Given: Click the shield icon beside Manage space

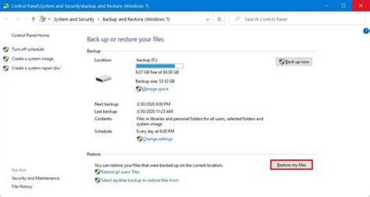Looking at the screenshot, I should tap(139, 89).
